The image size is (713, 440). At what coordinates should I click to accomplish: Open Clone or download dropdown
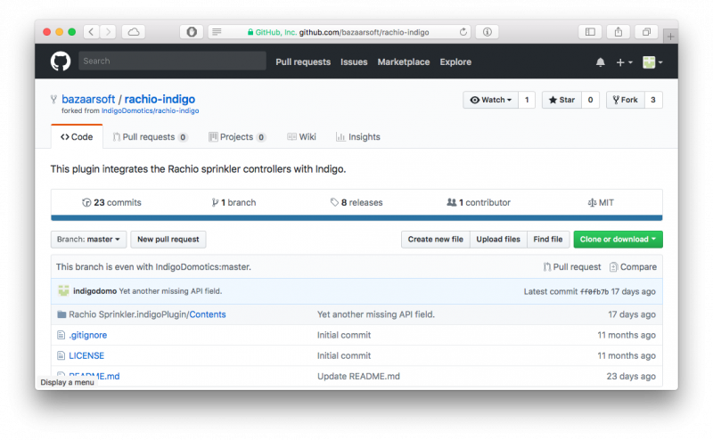[618, 239]
